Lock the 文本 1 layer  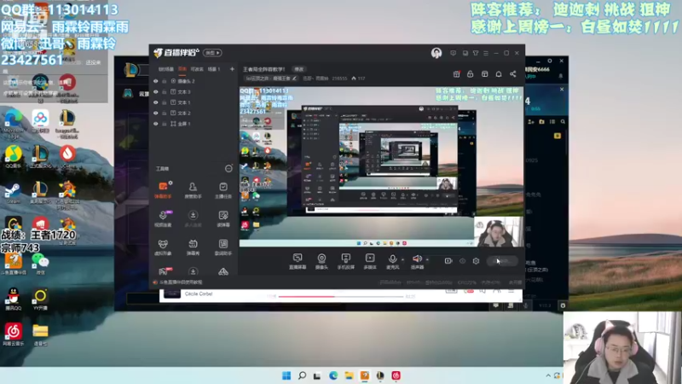164,102
